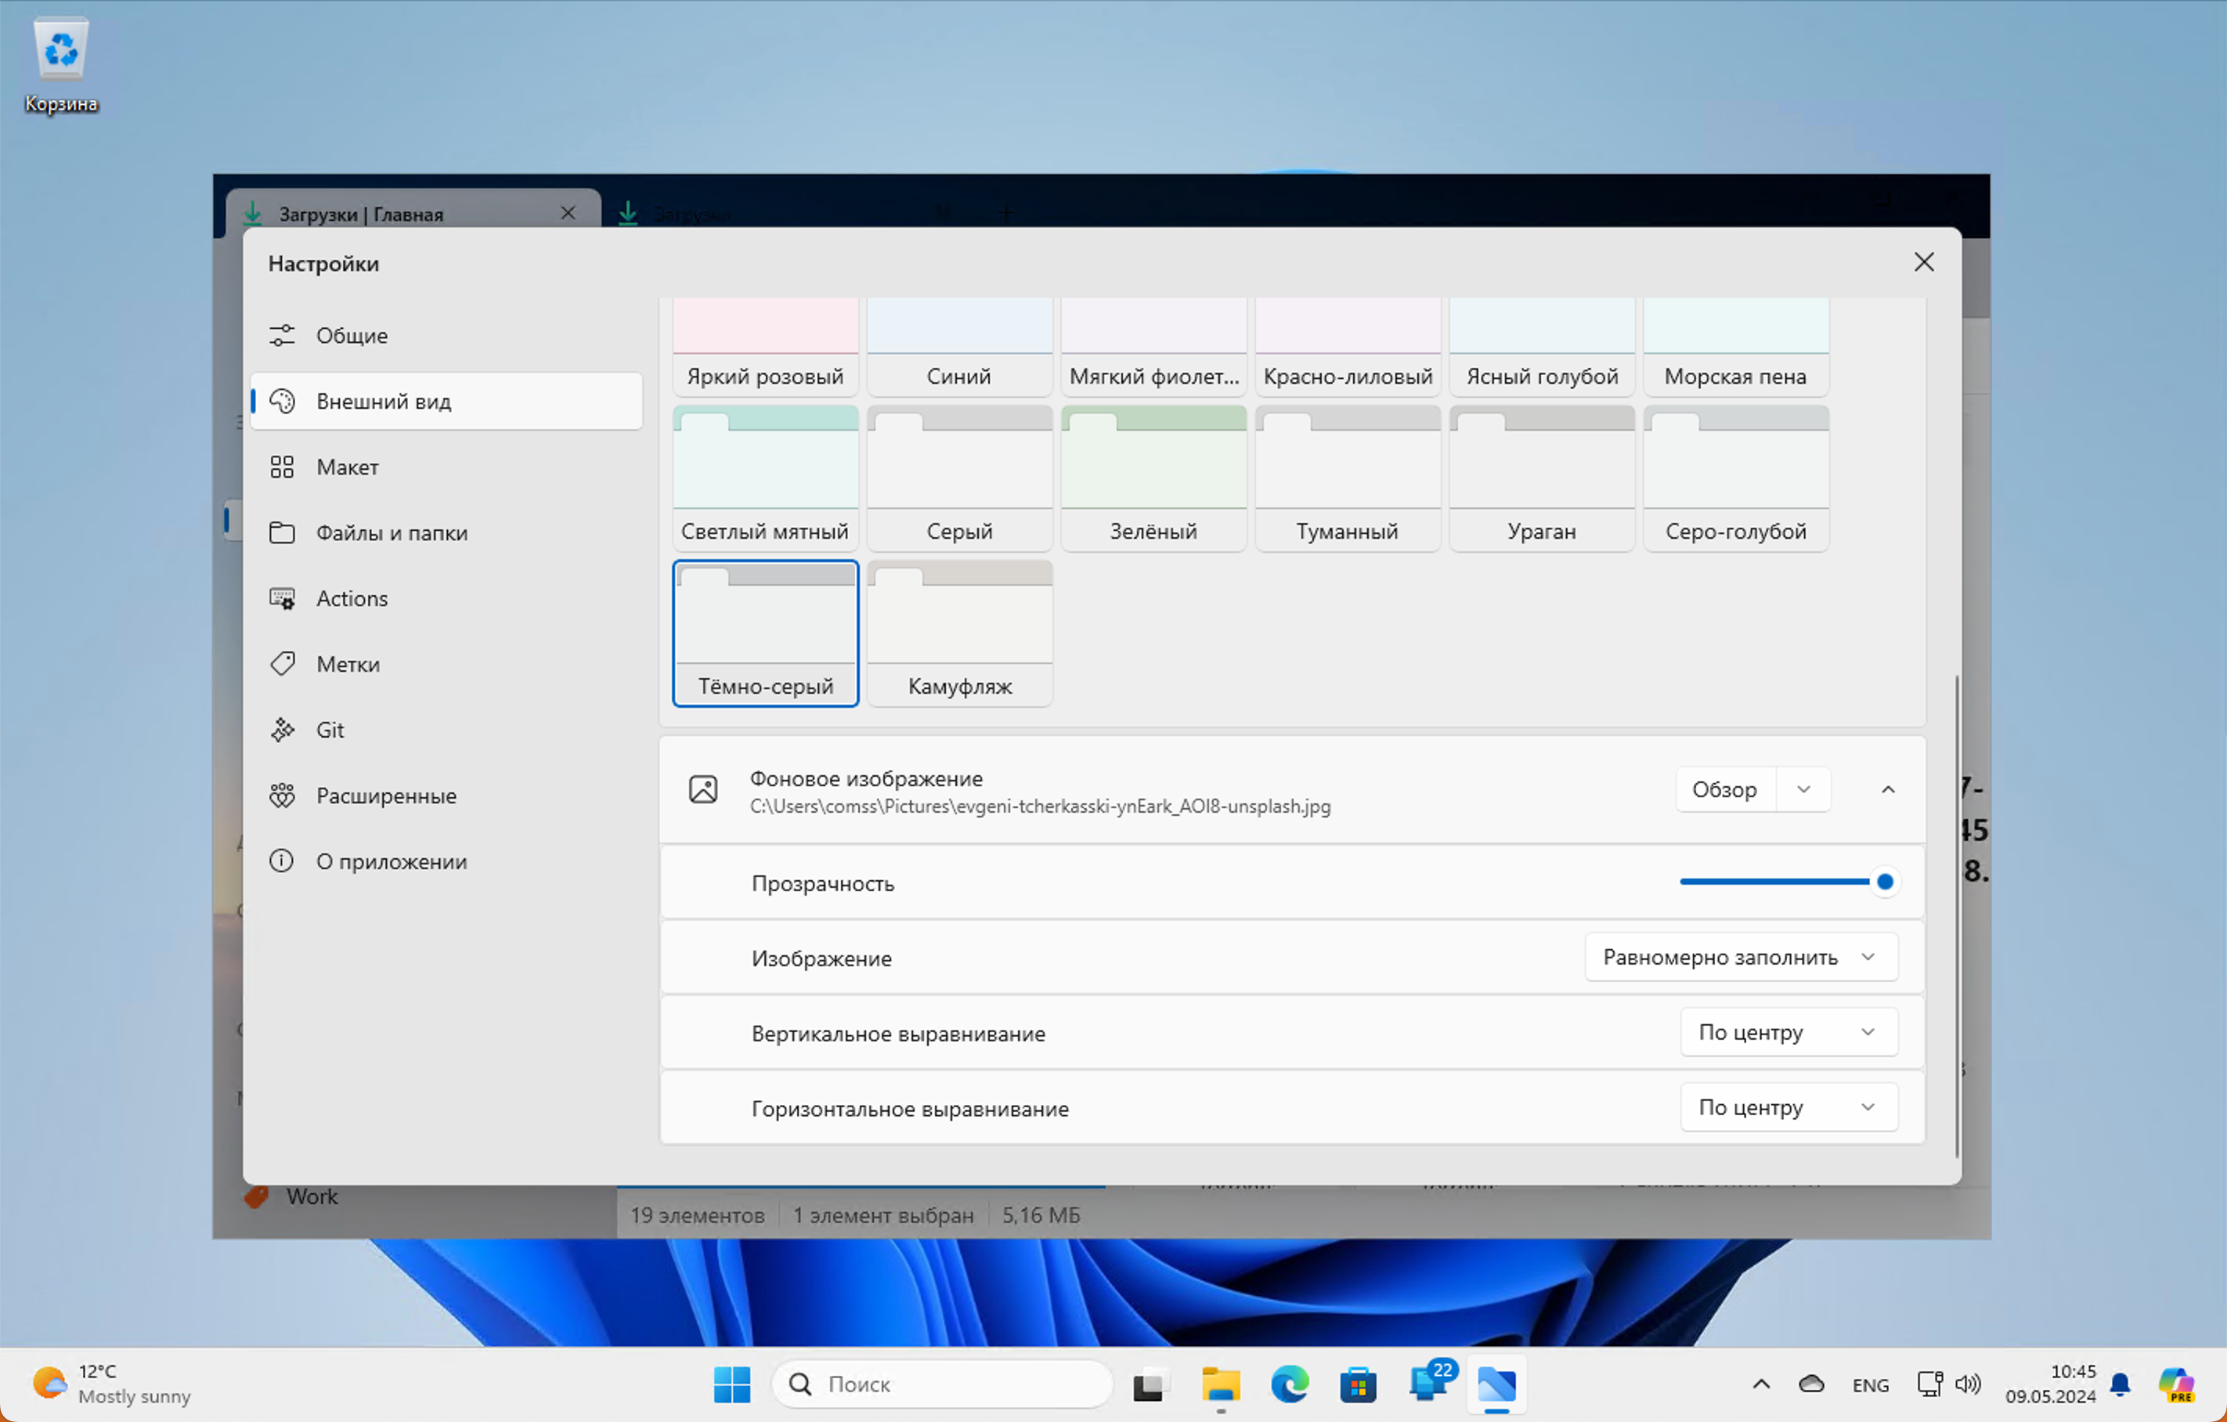Adjust the Прозрачность slider

point(1883,881)
